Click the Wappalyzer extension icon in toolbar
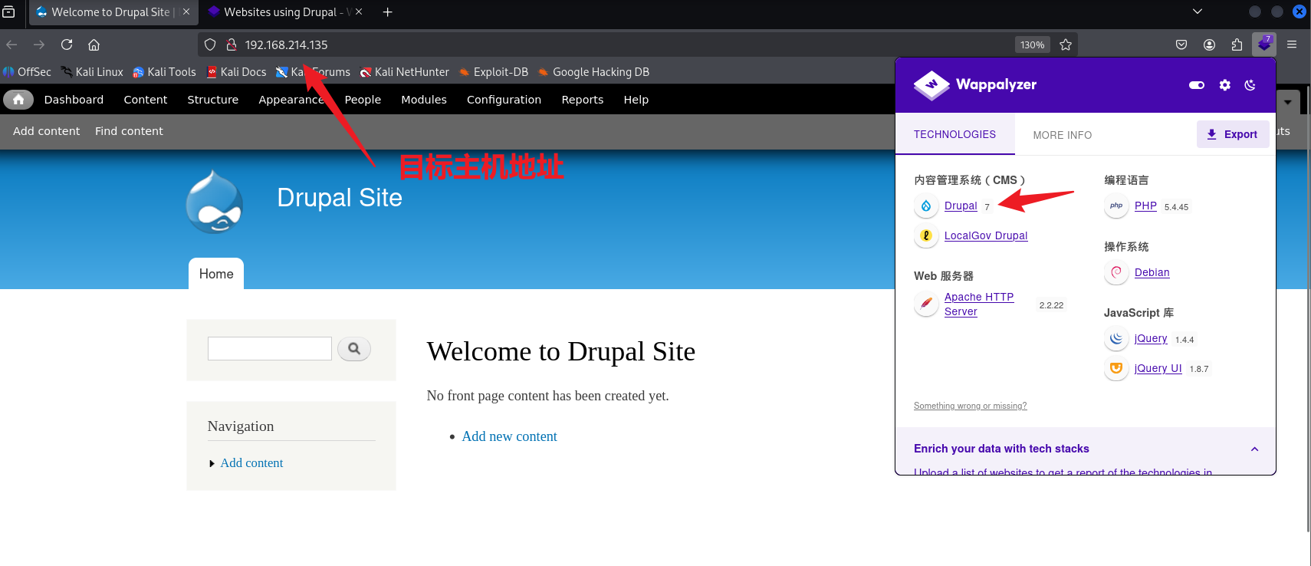The width and height of the screenshot is (1311, 566). (1263, 44)
